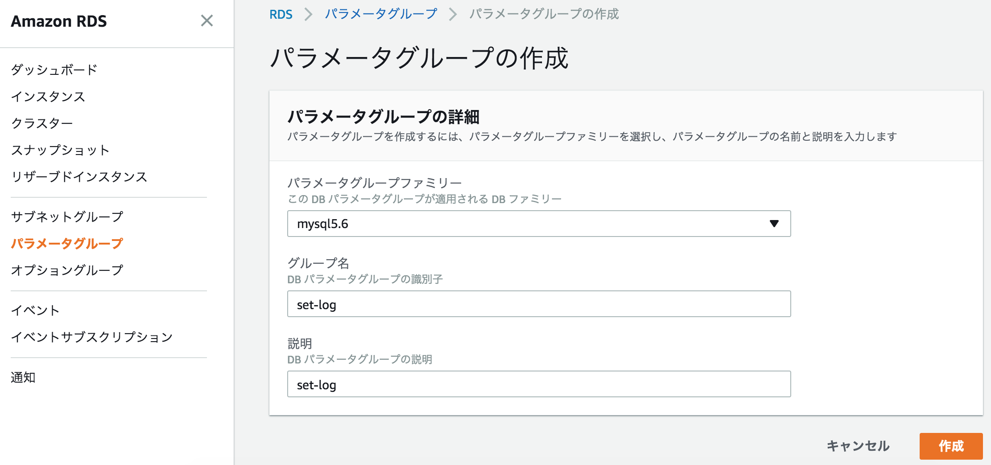Navigate to RDS via the breadcrumb

coord(280,14)
